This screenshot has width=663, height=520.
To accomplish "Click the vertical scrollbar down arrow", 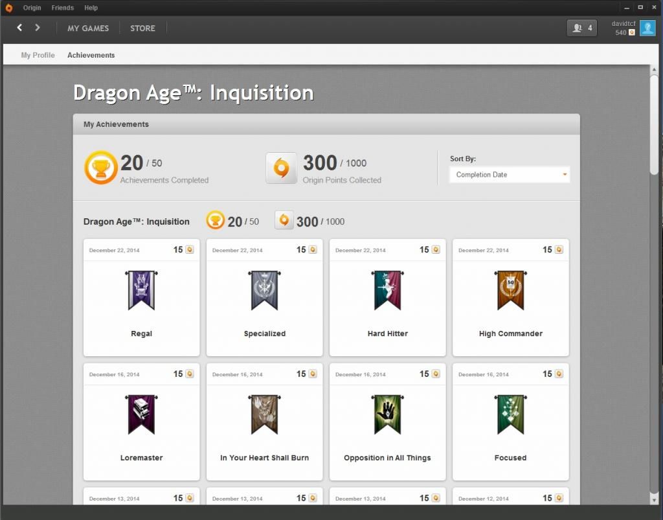I will pyautogui.click(x=655, y=500).
